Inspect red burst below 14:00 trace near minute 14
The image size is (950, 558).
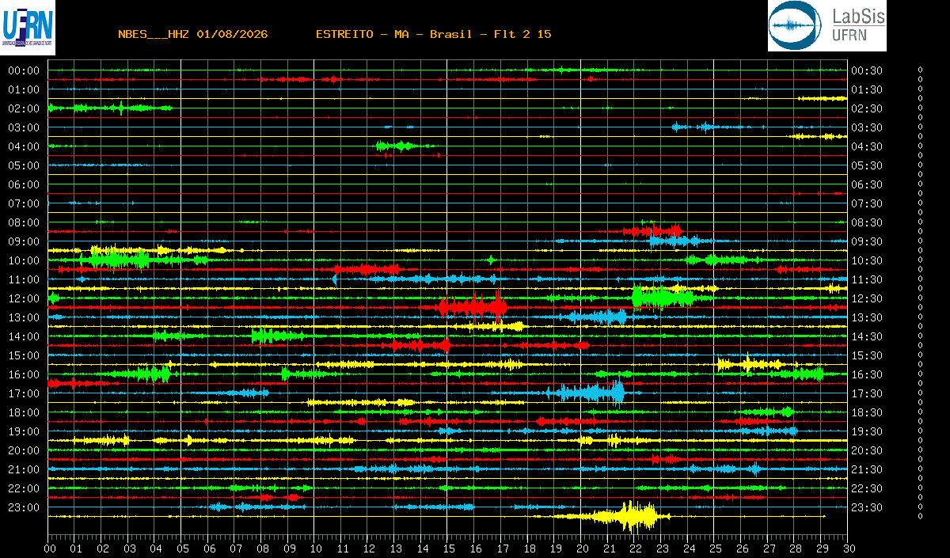[x=421, y=345]
